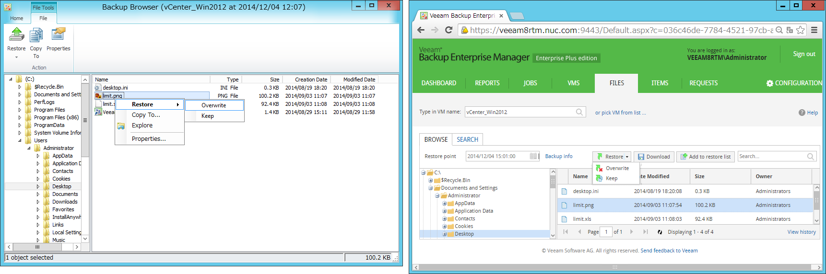The width and height of the screenshot is (826, 274).
Task: Open the restore point calendar picker
Action: pos(533,156)
